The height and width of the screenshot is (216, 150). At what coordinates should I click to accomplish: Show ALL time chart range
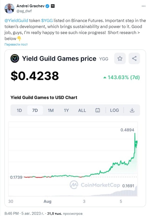click(82, 110)
